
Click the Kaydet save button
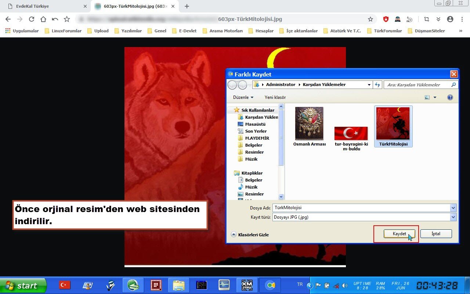tap(399, 234)
